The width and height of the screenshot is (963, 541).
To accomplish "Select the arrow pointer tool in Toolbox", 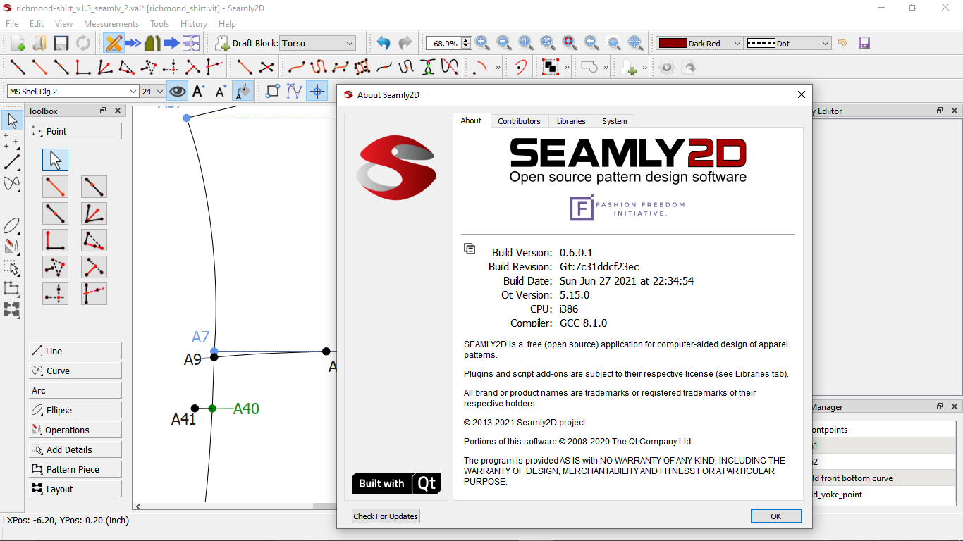I will [x=55, y=160].
